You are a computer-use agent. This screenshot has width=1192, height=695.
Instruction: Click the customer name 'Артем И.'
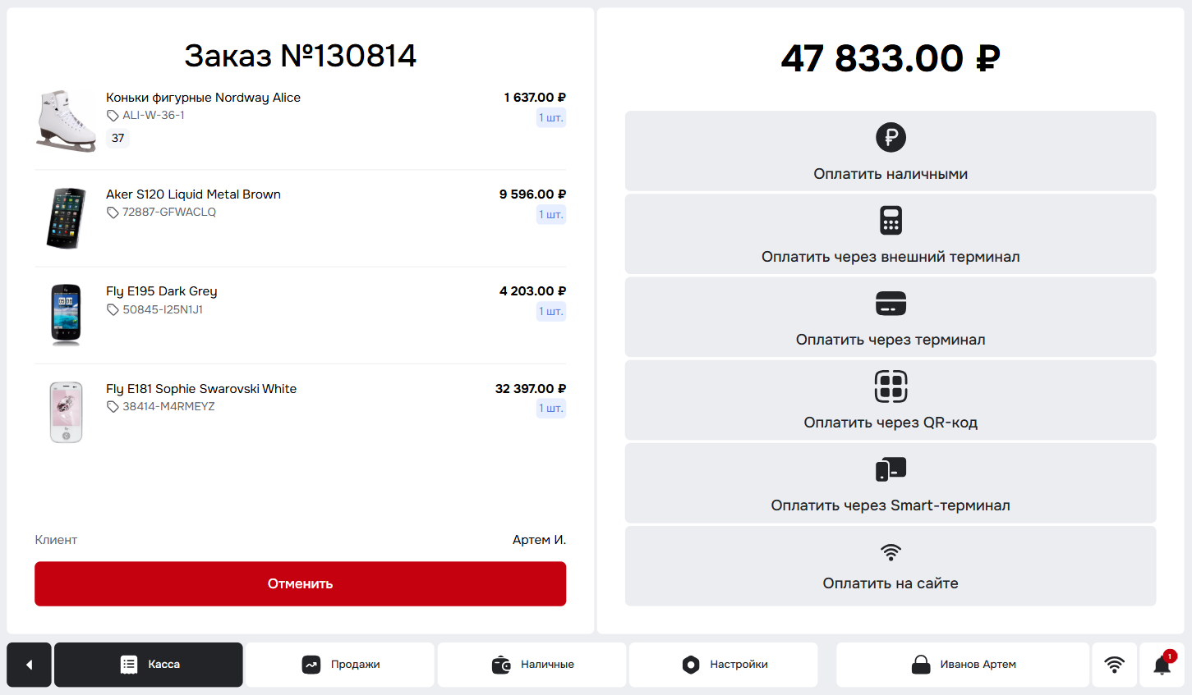pyautogui.click(x=539, y=540)
